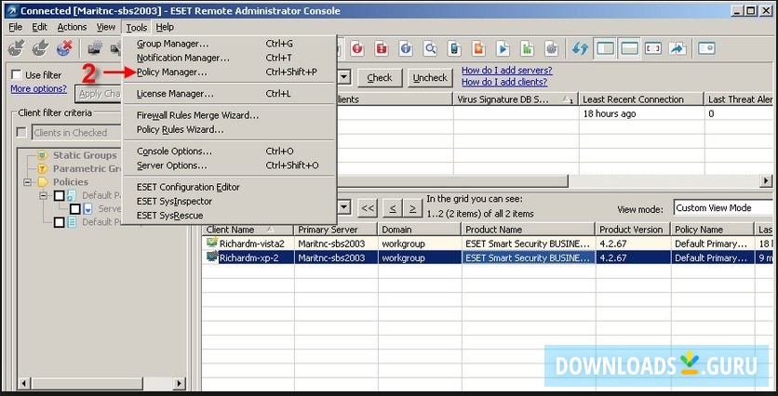Click the orange document toolbar icon
This screenshot has height=396, width=778.
[x=478, y=48]
